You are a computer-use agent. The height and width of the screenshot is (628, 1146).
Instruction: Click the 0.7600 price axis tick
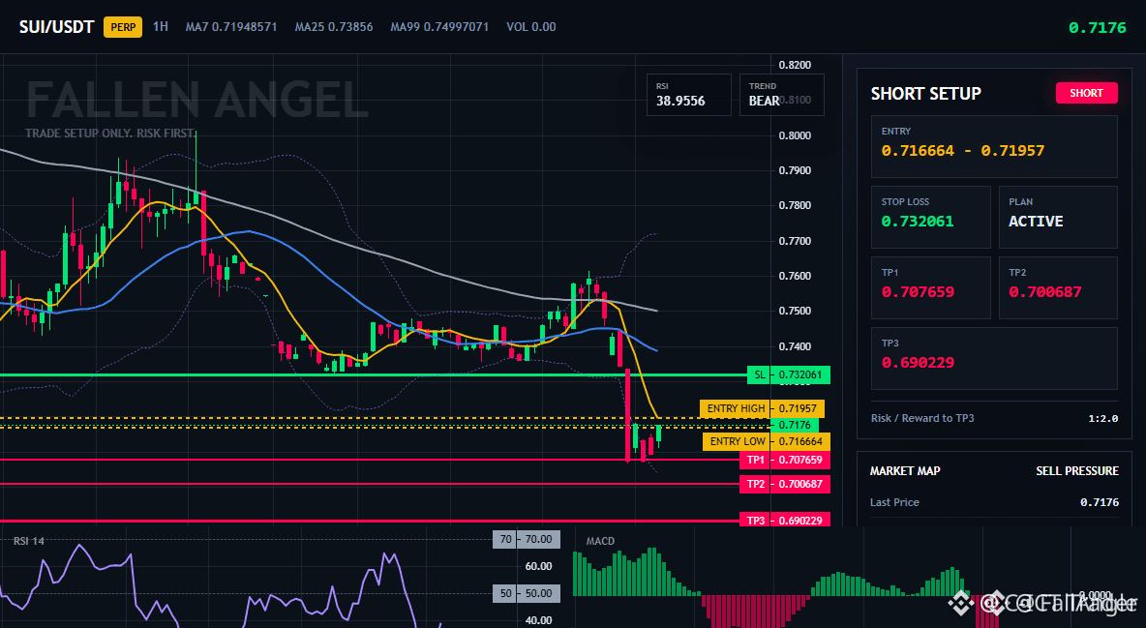coord(795,276)
